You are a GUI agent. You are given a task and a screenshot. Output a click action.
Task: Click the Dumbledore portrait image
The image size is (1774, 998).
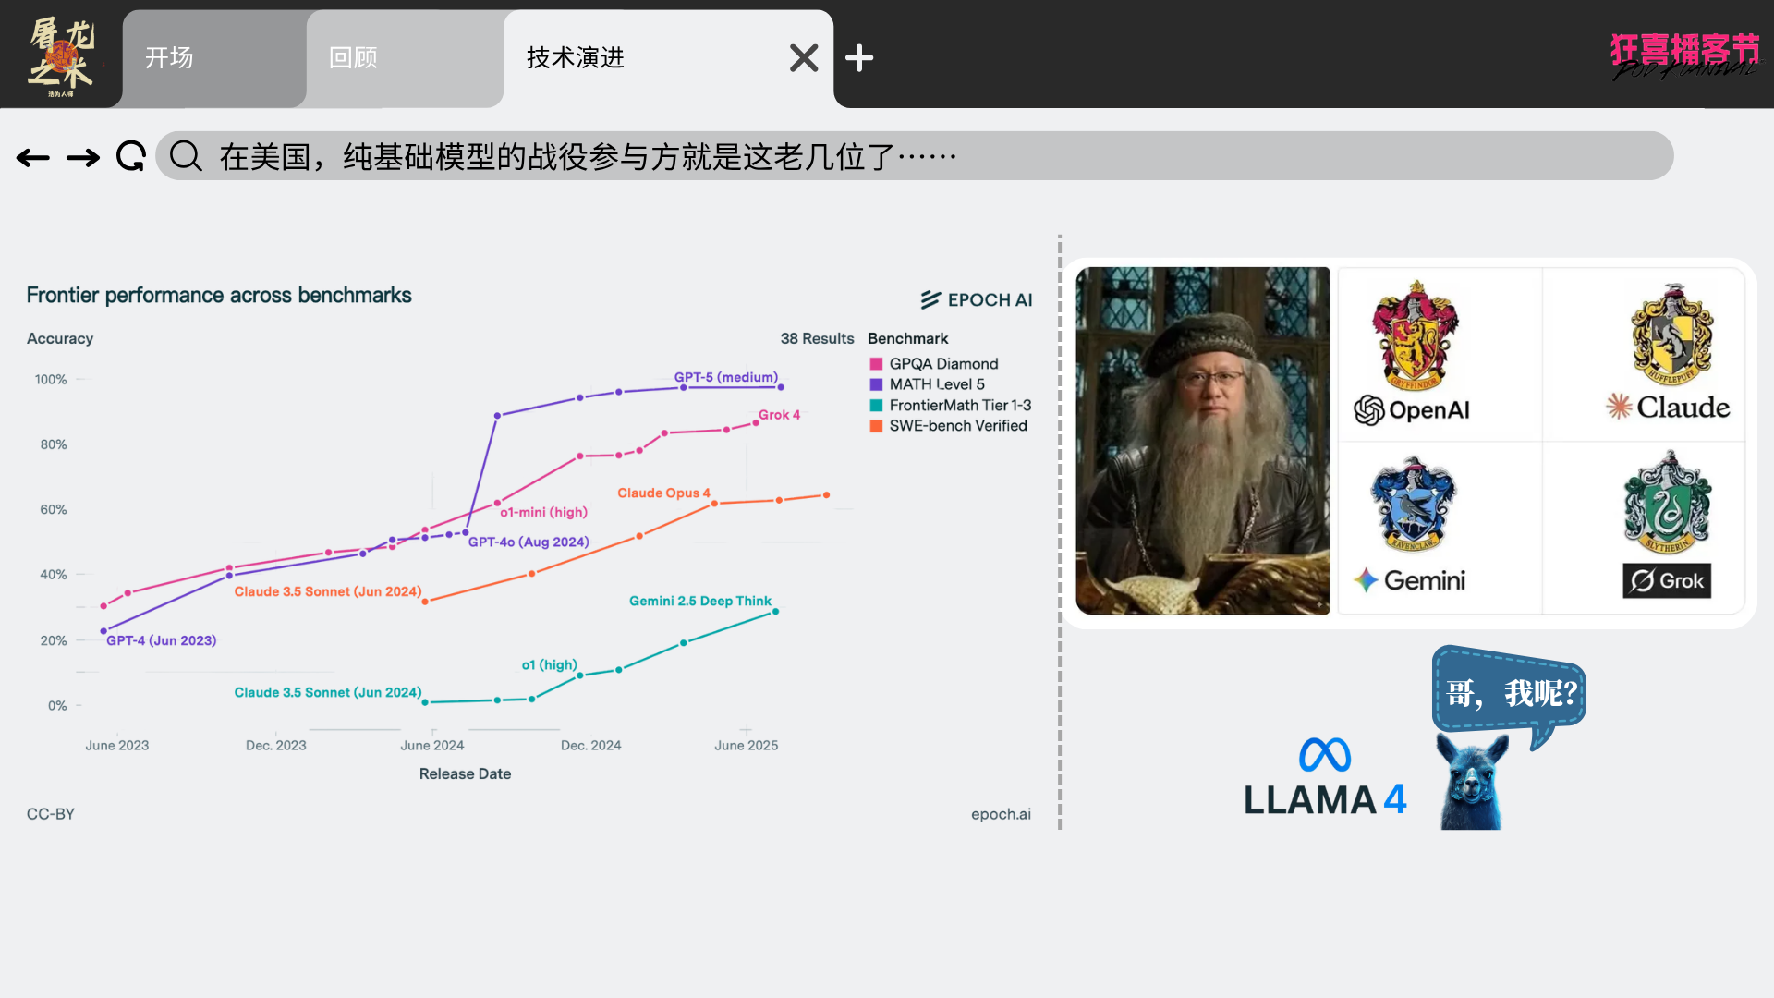point(1202,441)
